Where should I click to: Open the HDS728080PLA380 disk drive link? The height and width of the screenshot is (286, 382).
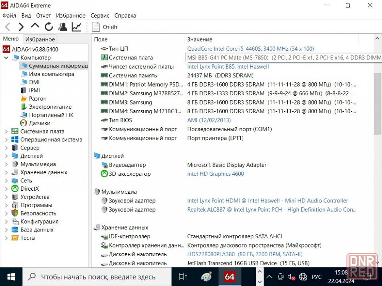coord(244,254)
